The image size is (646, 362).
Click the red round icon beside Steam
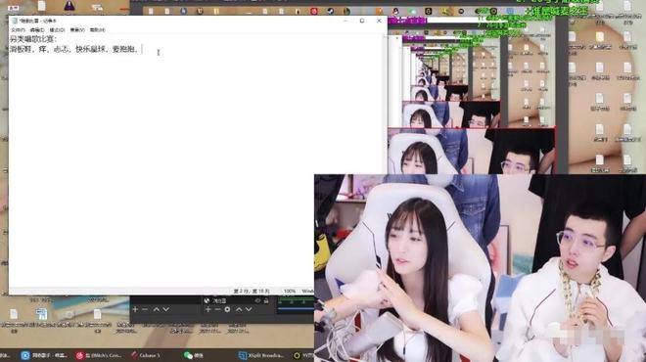(x=314, y=11)
